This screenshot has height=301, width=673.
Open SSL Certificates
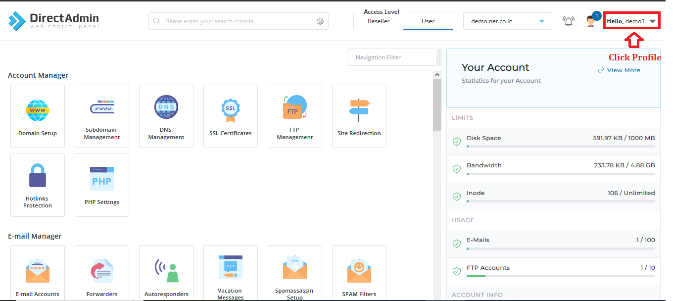tap(231, 116)
